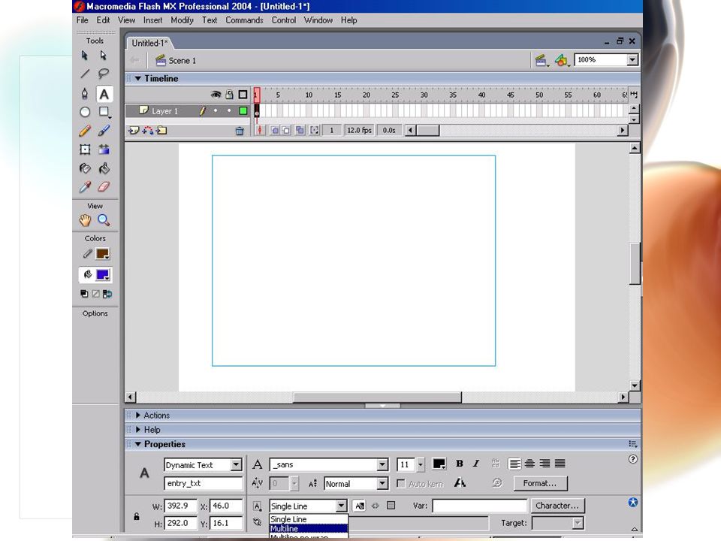The image size is (721, 541).
Task: Toggle Show All Layers as Outlines icon
Action: tap(243, 95)
